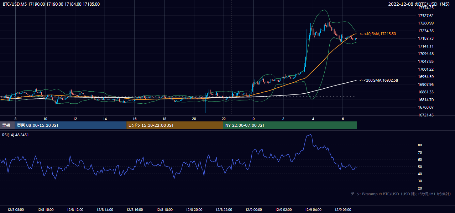Image resolution: width=455 pixels, height=213 pixels.
Task: Click hour tick 18 under the price chart
Action: (164, 119)
